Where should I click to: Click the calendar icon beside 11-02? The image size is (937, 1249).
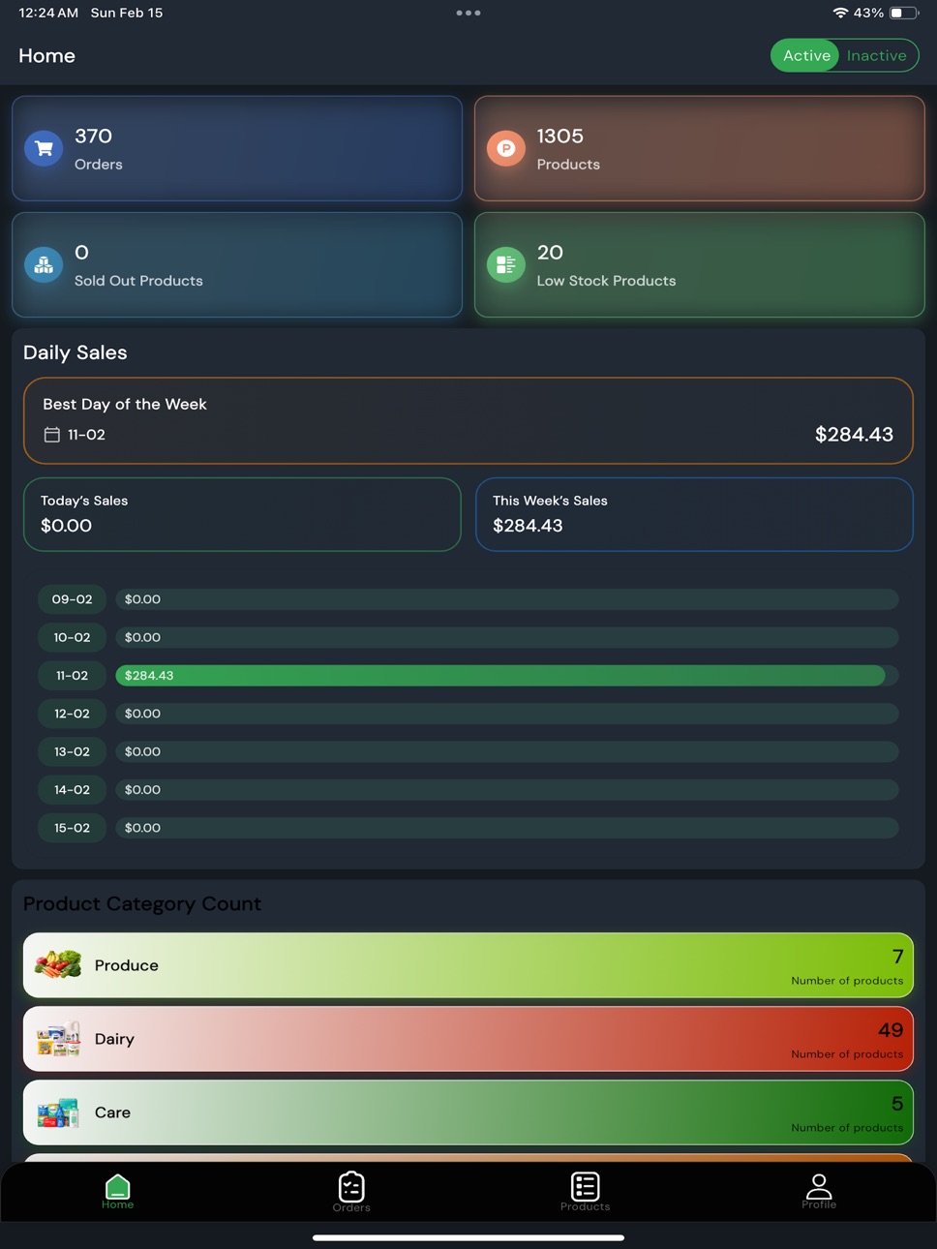52,435
